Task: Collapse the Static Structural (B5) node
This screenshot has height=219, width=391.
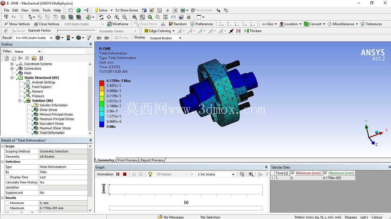Action: click(12, 78)
